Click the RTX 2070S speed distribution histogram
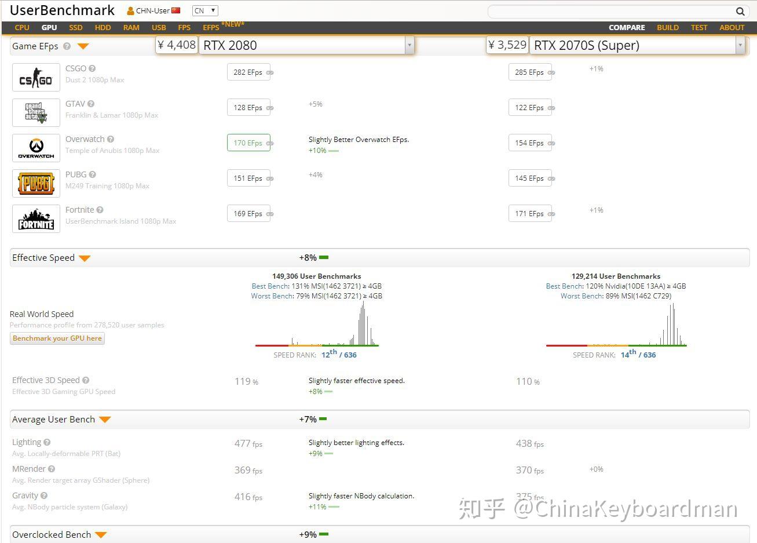This screenshot has height=543, width=757. 616,325
